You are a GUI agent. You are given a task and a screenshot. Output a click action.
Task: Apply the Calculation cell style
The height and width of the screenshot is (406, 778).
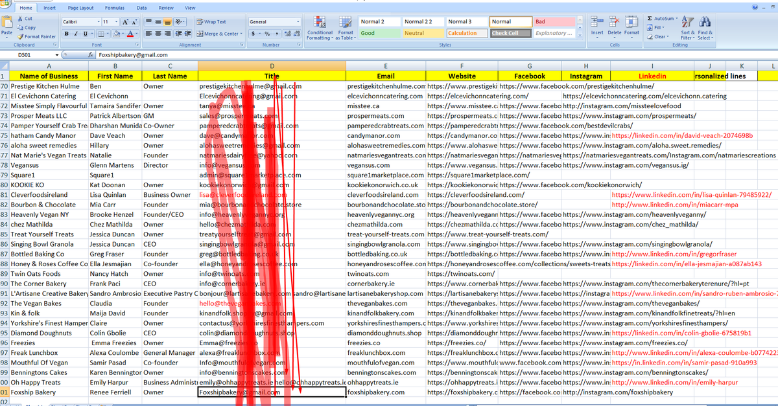466,33
